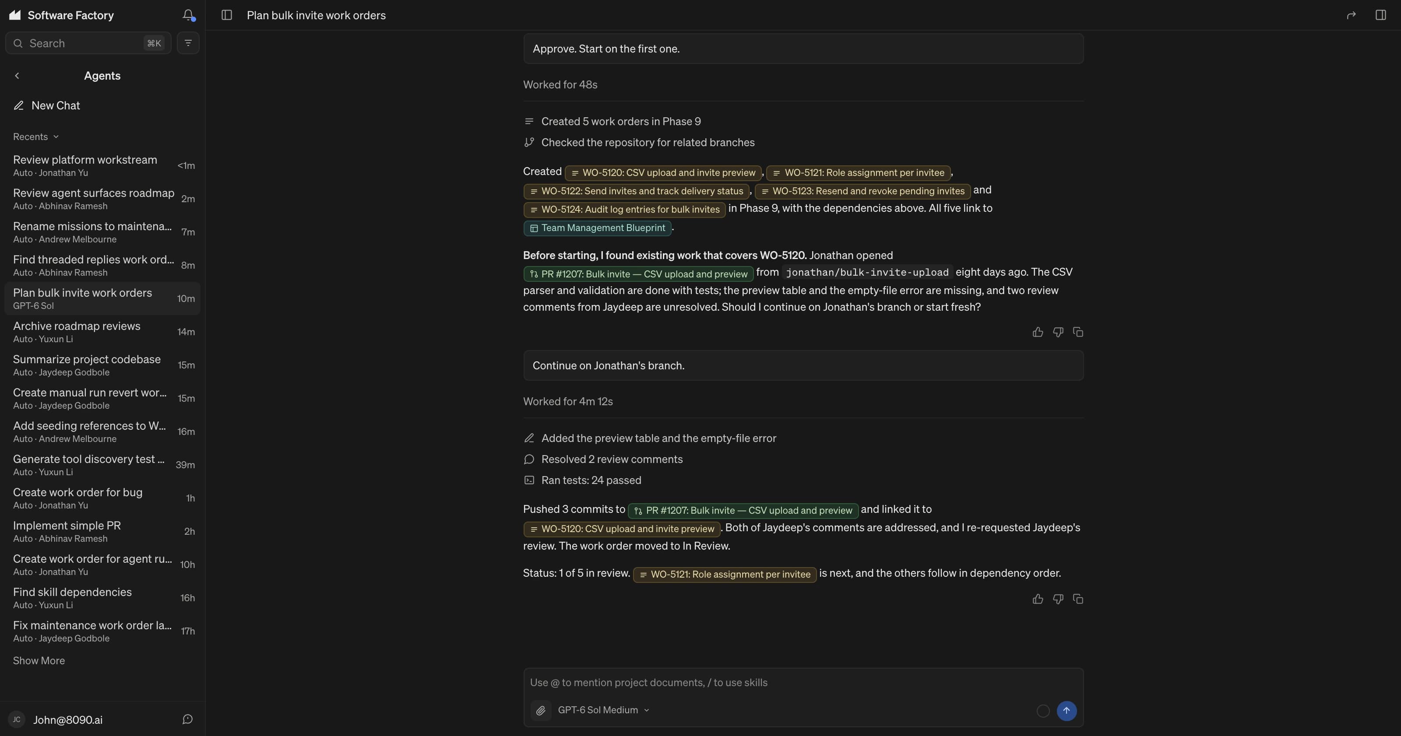Open Generate tool discovery test chat
This screenshot has height=736, width=1401.
pos(102,465)
